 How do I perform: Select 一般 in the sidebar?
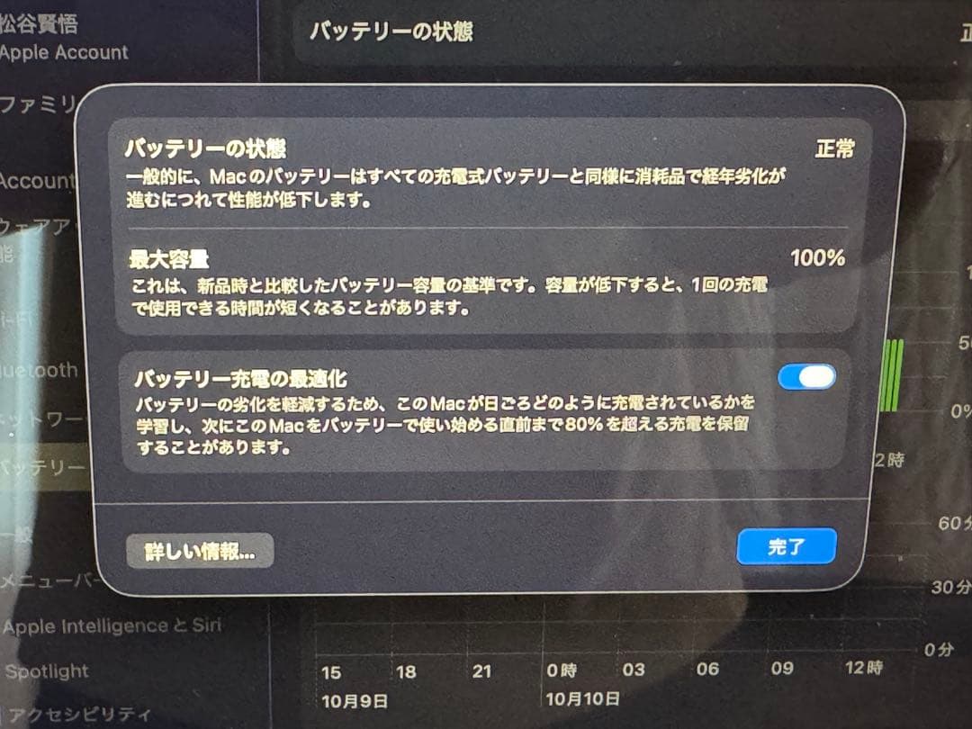pyautogui.click(x=17, y=534)
